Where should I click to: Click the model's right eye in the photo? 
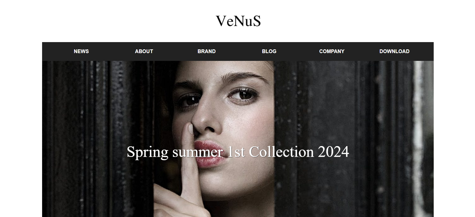click(x=190, y=100)
